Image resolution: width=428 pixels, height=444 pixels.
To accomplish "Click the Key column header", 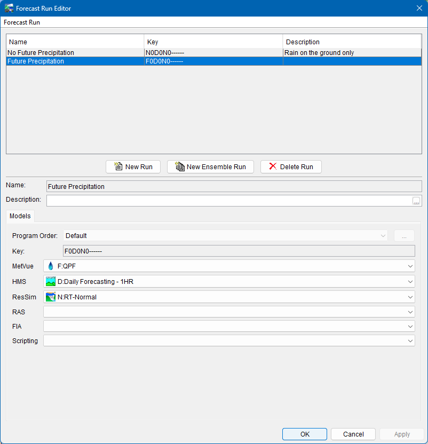I will point(213,42).
